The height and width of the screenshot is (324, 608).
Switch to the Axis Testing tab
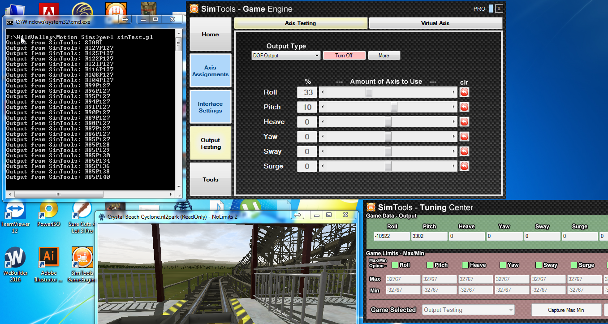(x=300, y=23)
